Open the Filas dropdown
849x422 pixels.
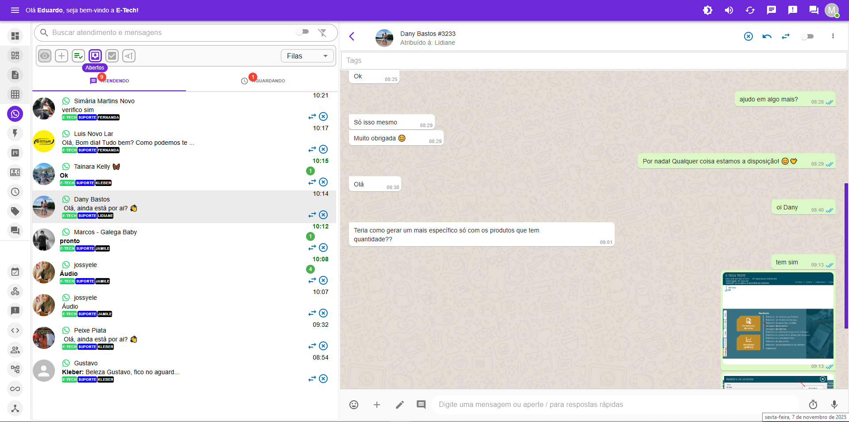307,56
